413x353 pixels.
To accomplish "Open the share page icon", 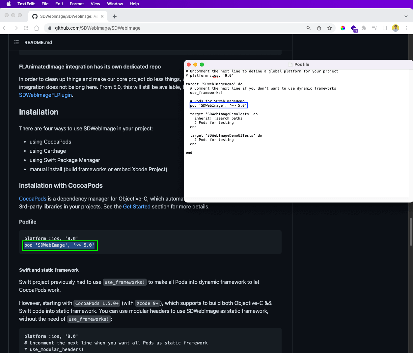I will pos(319,28).
